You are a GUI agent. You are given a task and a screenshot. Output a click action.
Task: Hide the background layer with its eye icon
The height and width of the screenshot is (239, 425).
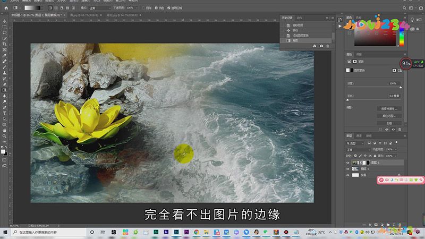[x=348, y=175]
